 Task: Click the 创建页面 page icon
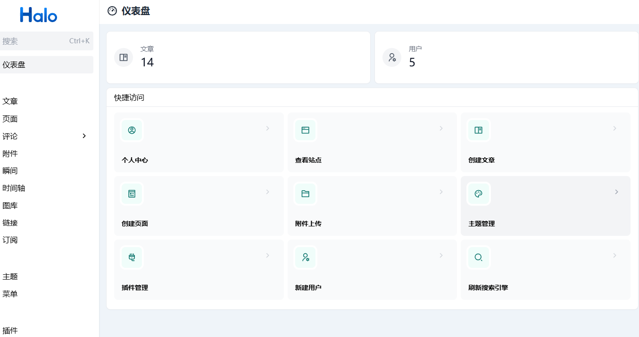132,193
